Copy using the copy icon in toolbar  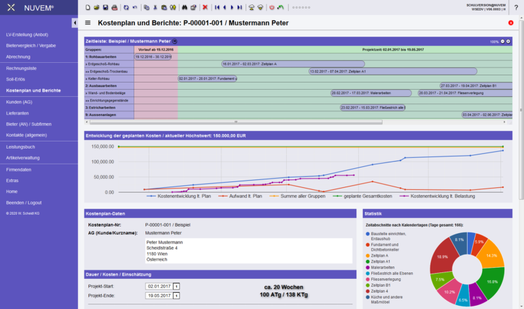point(146,7)
